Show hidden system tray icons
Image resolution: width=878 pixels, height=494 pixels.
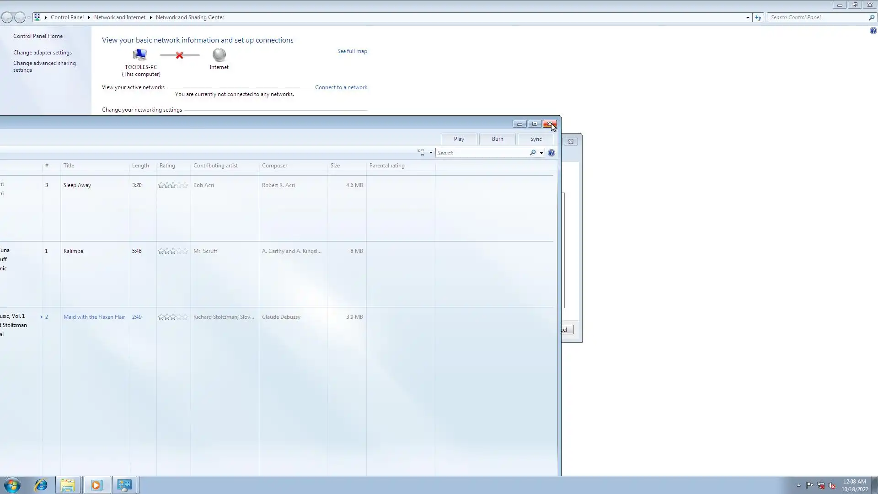(x=798, y=486)
